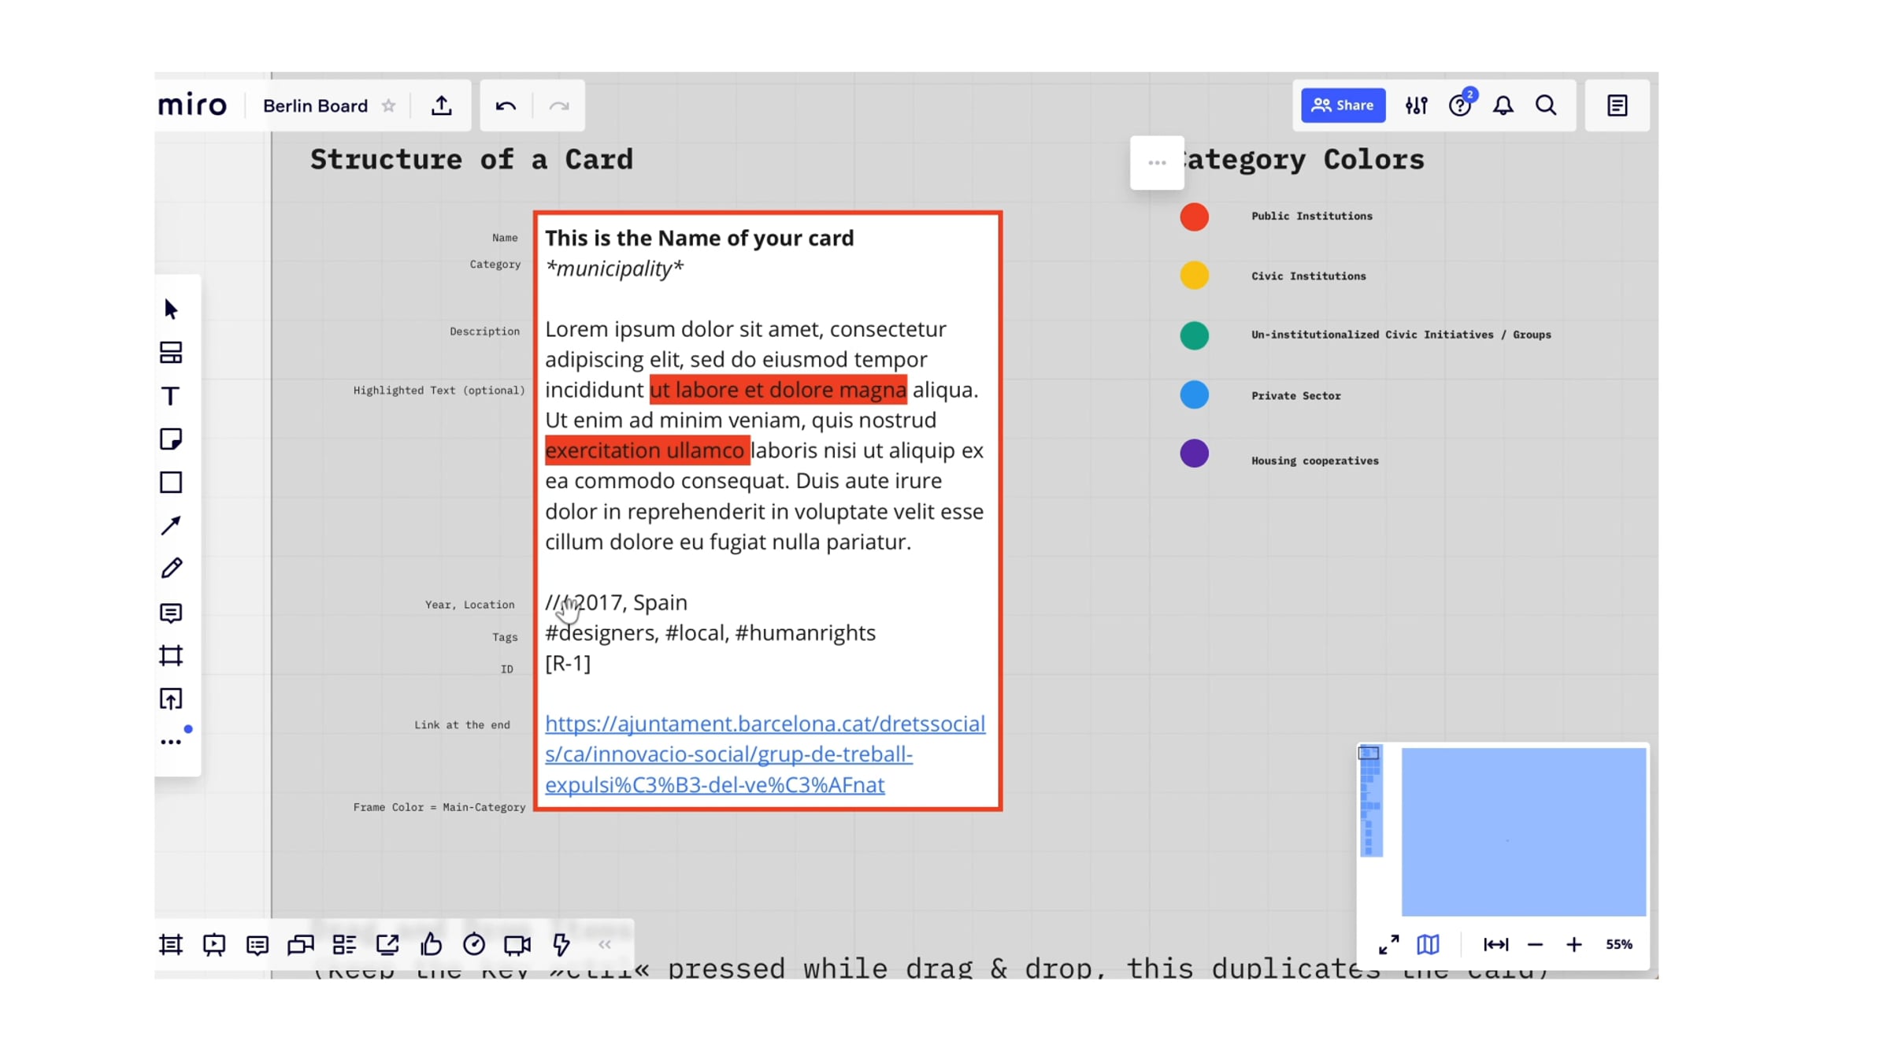The height and width of the screenshot is (1063, 1890).
Task: Open the board settings sliders menu
Action: point(1416,106)
